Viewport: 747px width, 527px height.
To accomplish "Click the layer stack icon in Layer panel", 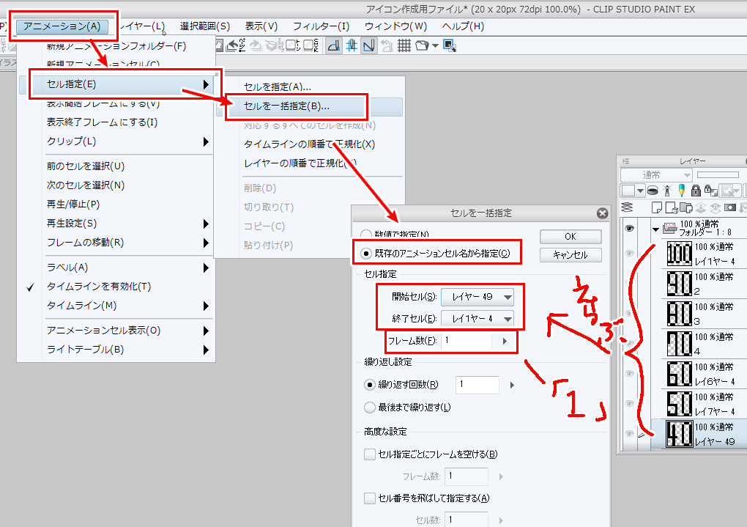I will (x=628, y=207).
